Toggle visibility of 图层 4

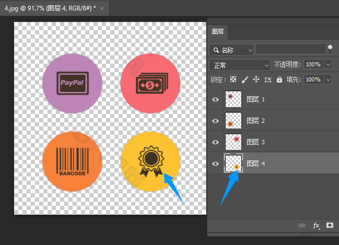coord(215,164)
